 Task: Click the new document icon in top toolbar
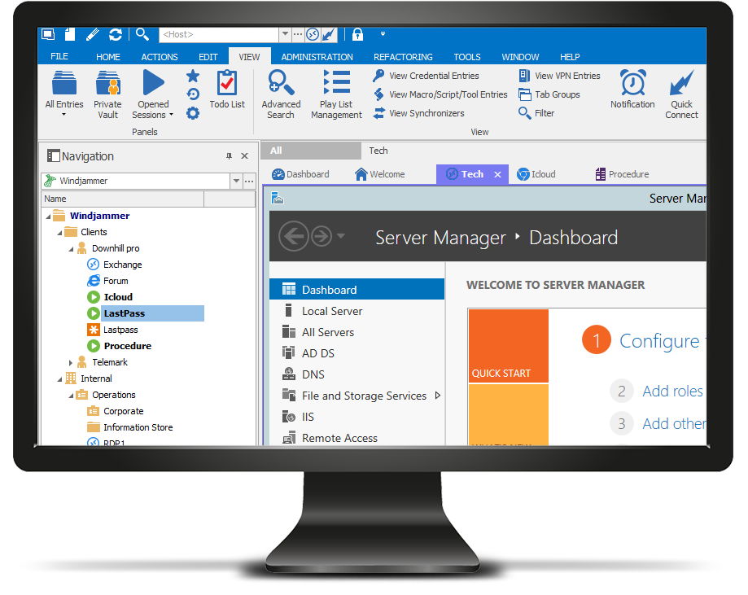(70, 34)
